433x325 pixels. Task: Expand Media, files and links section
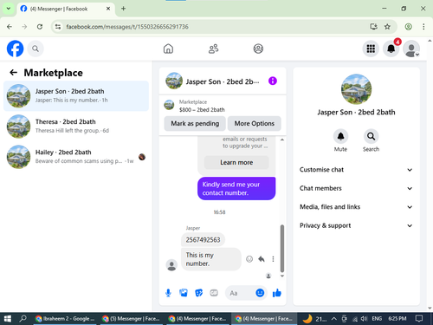pyautogui.click(x=356, y=207)
